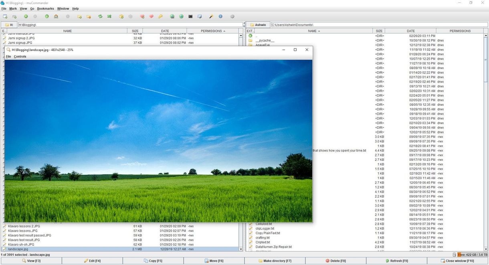Open the Mark menu
Viewport: 489px width, 265px height.
click(x=13, y=8)
